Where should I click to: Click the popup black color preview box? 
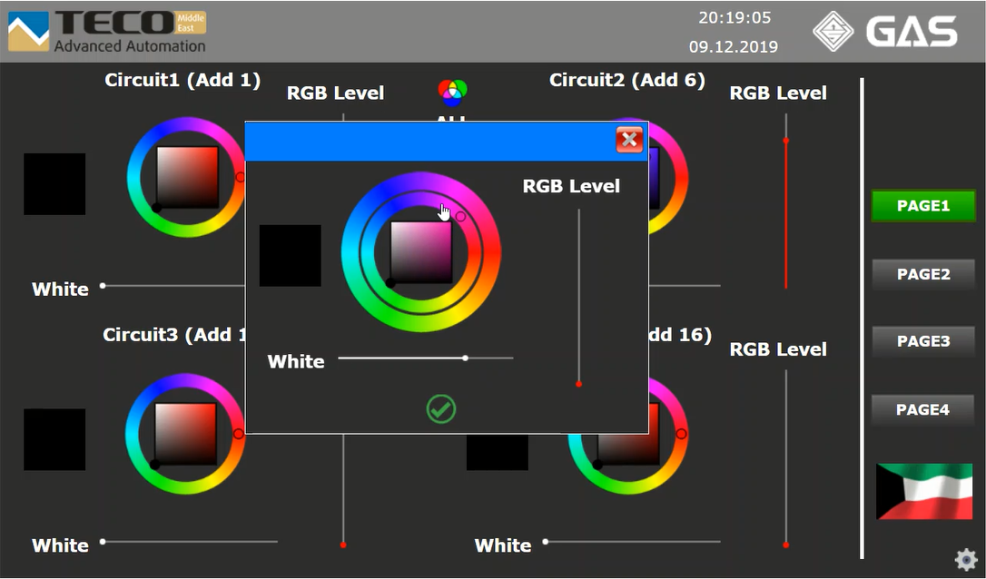click(291, 256)
